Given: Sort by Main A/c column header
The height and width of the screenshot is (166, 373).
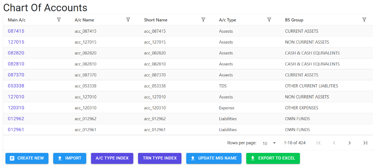Looking at the screenshot, I should click(x=17, y=20).
